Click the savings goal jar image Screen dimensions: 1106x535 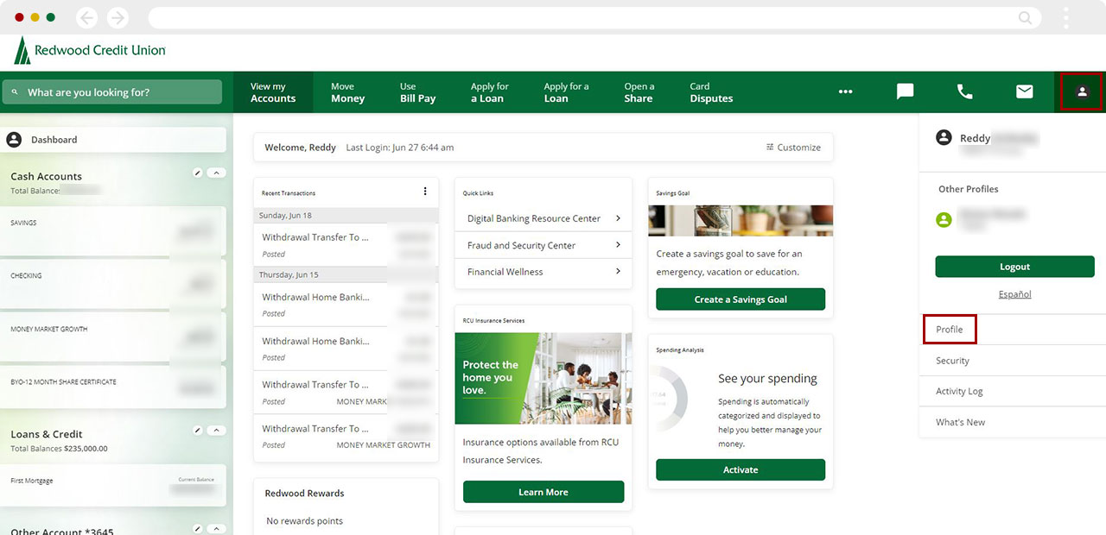click(741, 220)
